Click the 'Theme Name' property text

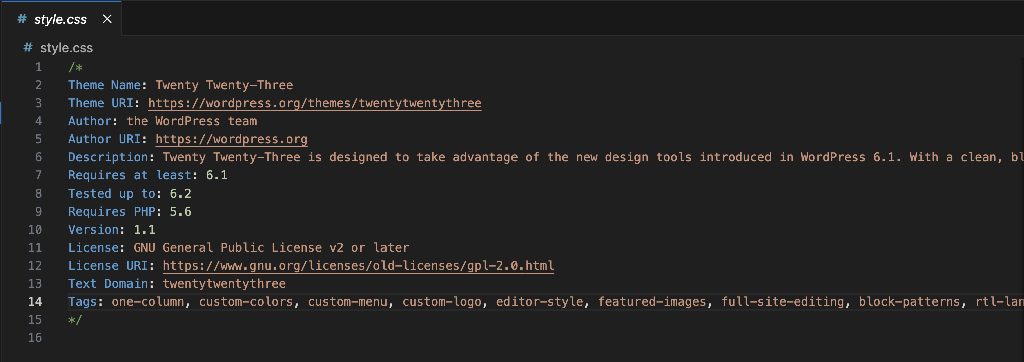click(104, 85)
